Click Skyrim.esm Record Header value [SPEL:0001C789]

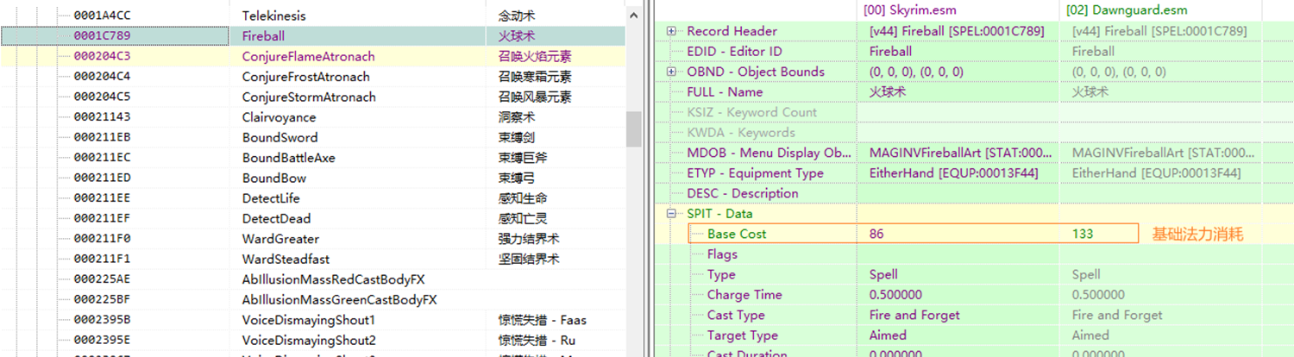point(957,31)
